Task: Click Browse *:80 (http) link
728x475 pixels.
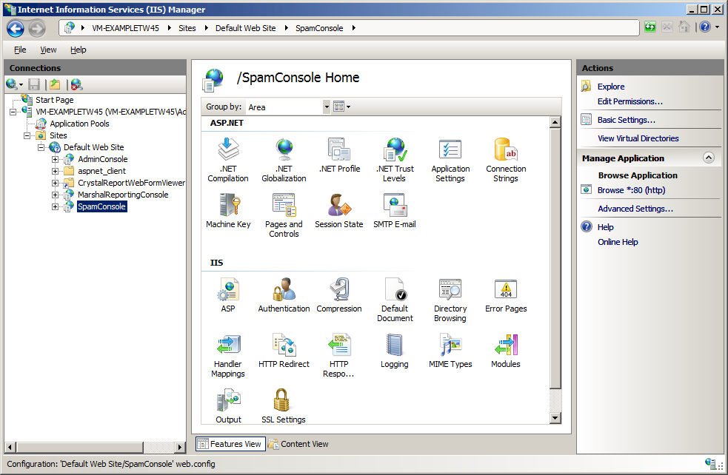Action: (631, 190)
